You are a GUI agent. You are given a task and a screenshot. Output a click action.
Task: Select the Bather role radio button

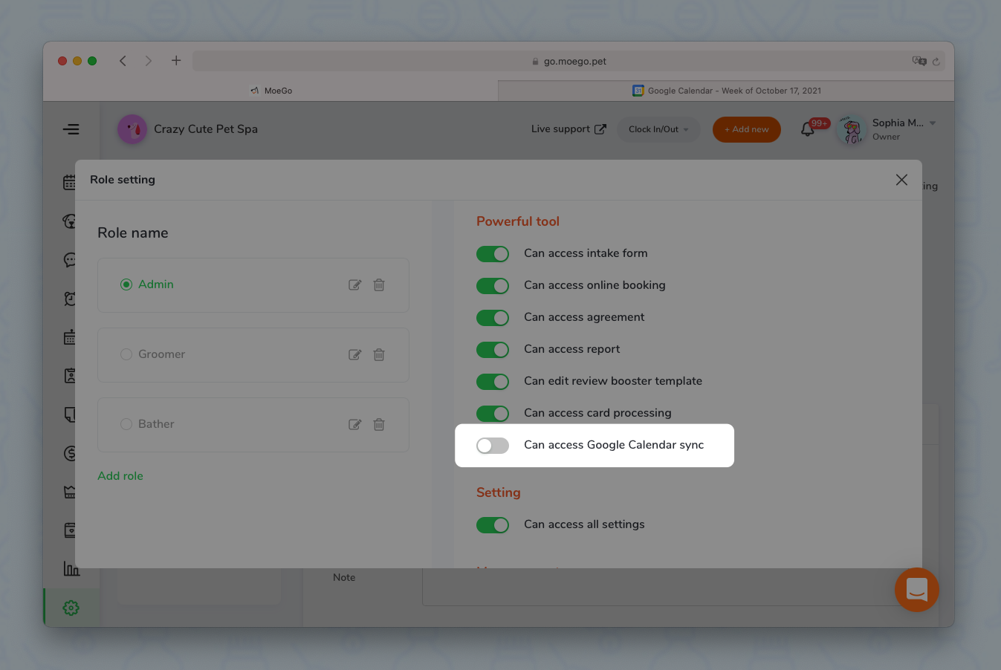pyautogui.click(x=126, y=424)
